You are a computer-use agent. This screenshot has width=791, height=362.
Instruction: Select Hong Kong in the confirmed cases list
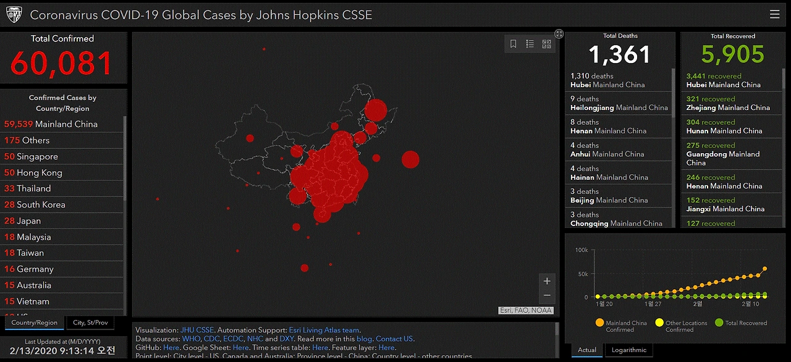pos(62,172)
